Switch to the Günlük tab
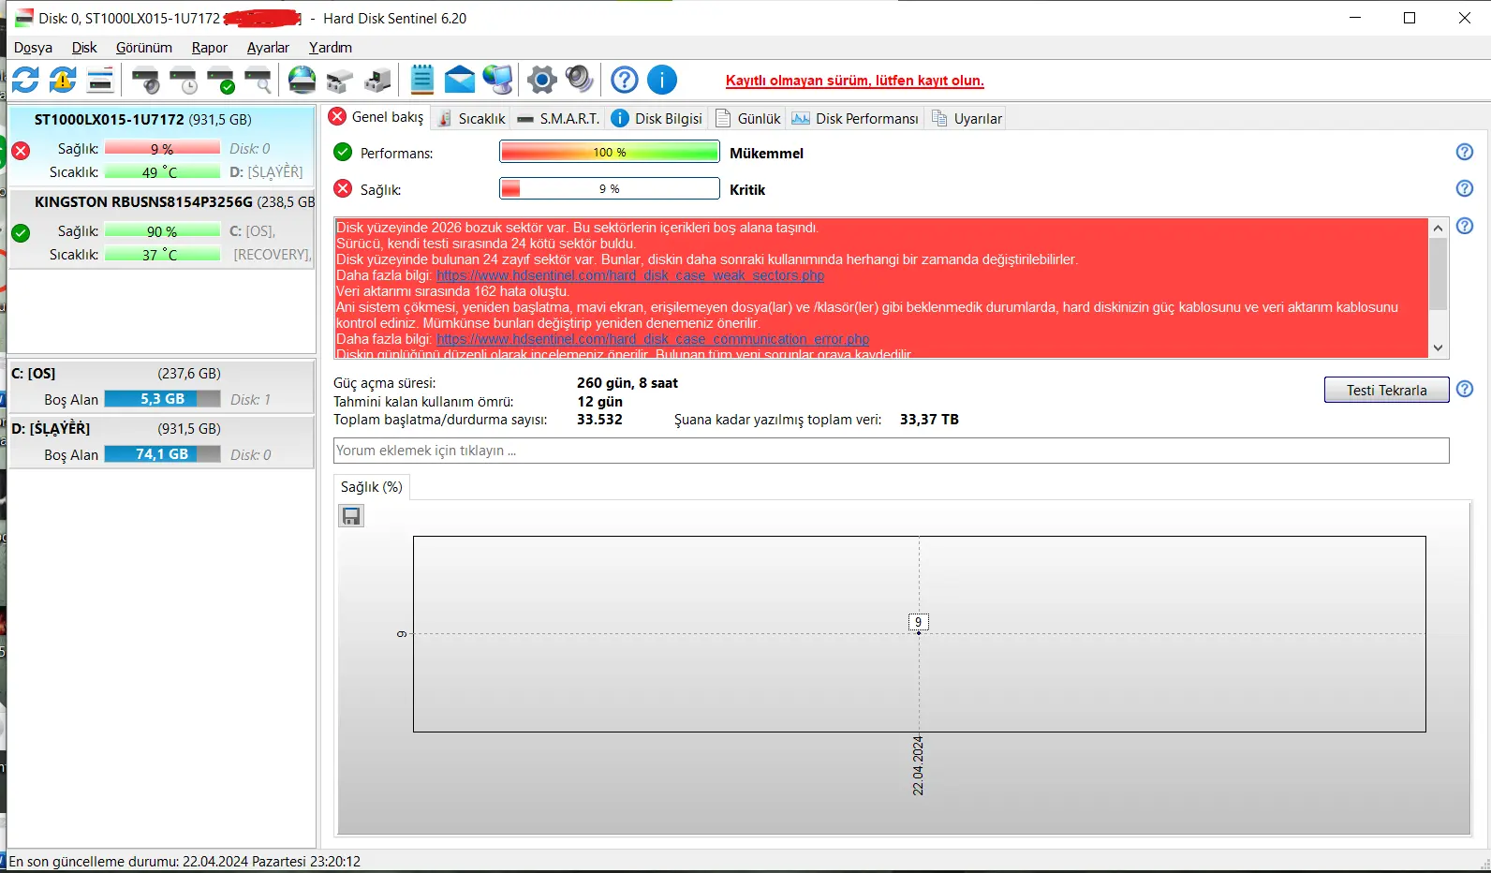1491x873 pixels. tap(748, 119)
